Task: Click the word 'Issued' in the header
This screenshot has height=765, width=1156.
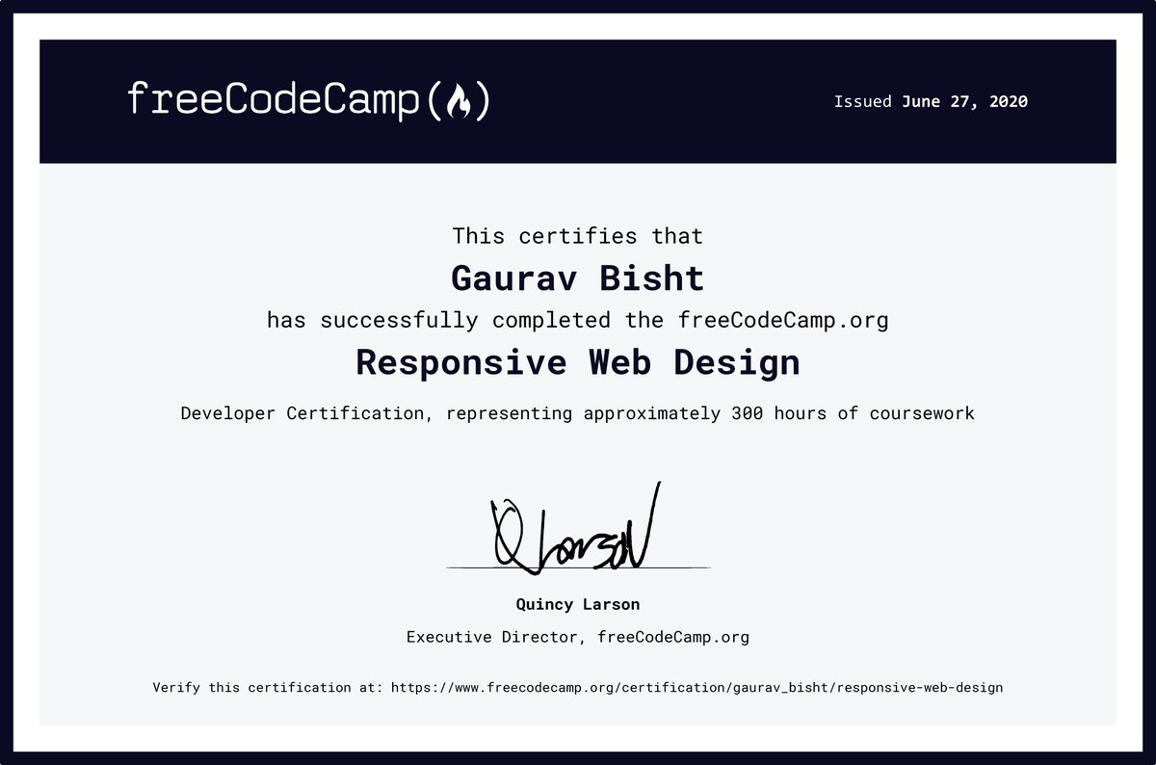Action: 863,101
